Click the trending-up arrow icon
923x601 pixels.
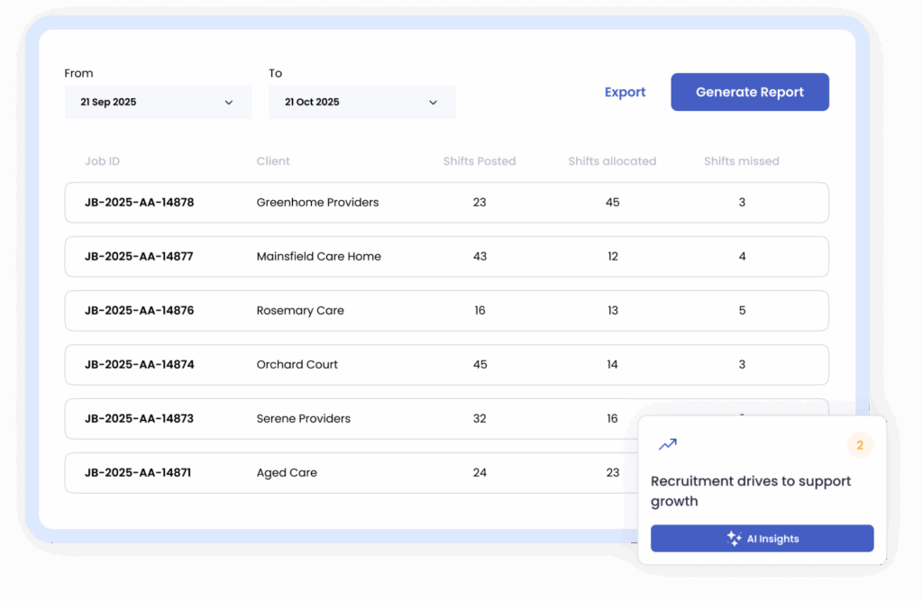point(667,444)
